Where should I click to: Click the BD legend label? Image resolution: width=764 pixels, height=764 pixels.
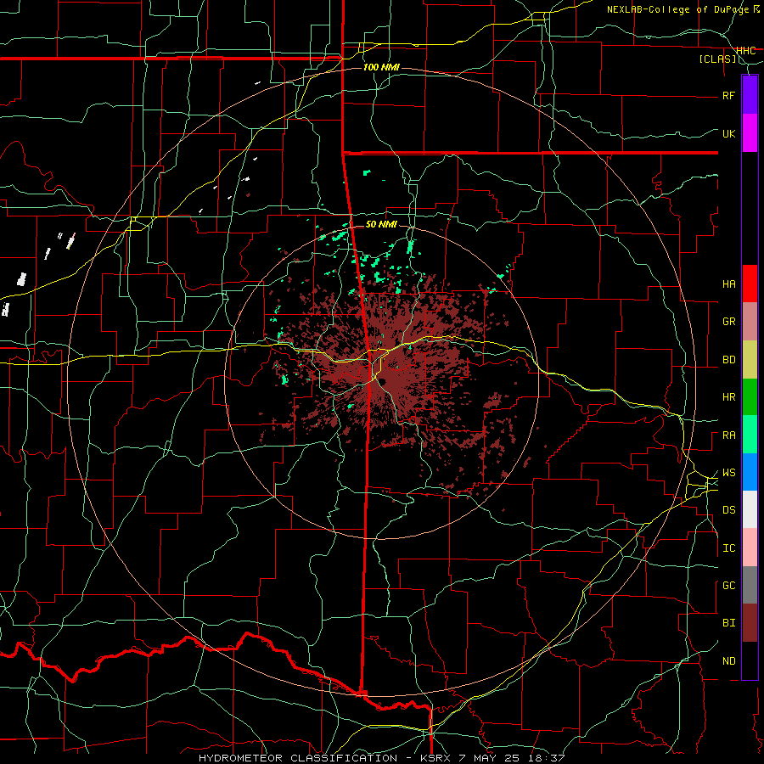point(728,360)
